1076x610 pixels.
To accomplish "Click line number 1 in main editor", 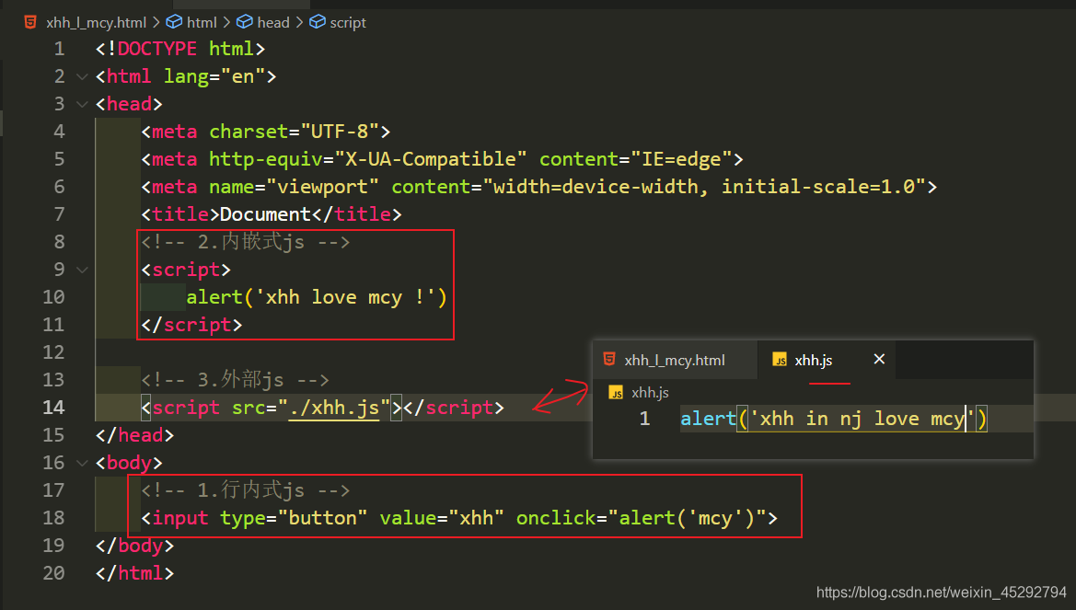I will click(59, 49).
